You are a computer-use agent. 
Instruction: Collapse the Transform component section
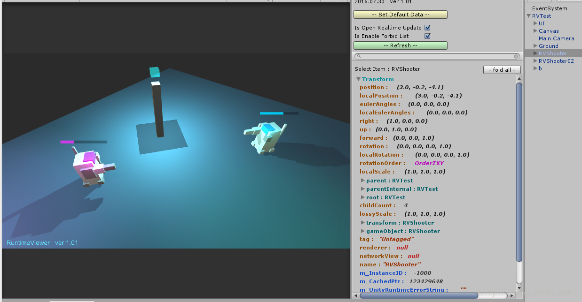click(x=358, y=79)
